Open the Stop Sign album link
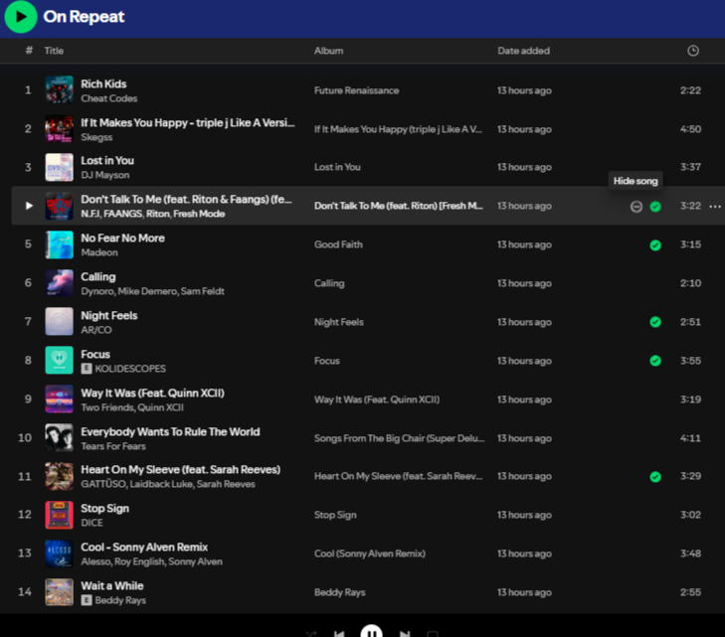This screenshot has height=637, width=725. (x=335, y=515)
